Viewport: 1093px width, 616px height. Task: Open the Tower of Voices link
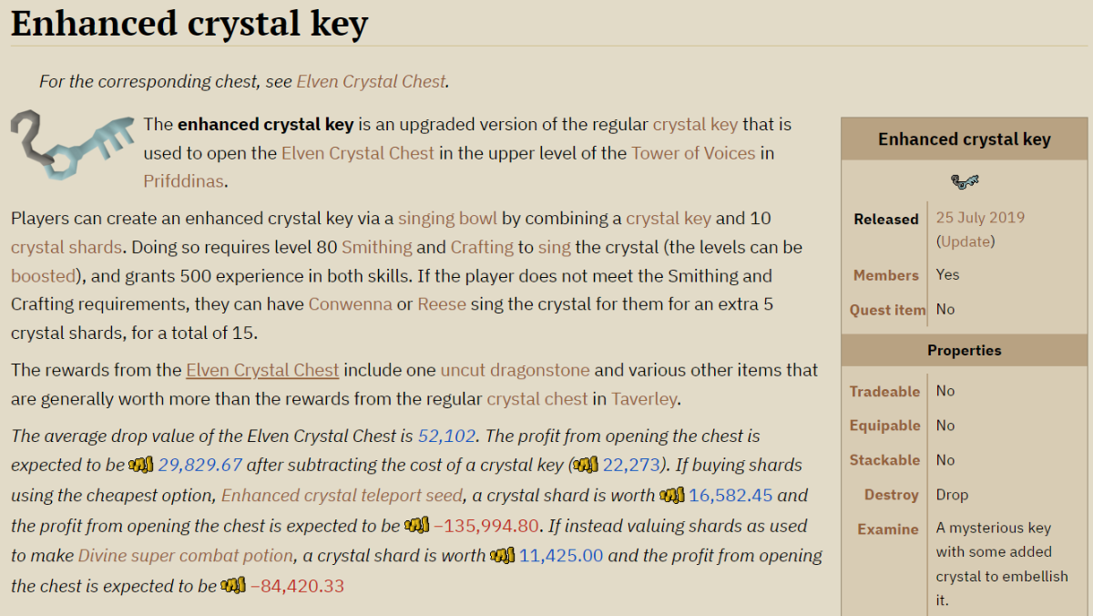click(x=693, y=153)
